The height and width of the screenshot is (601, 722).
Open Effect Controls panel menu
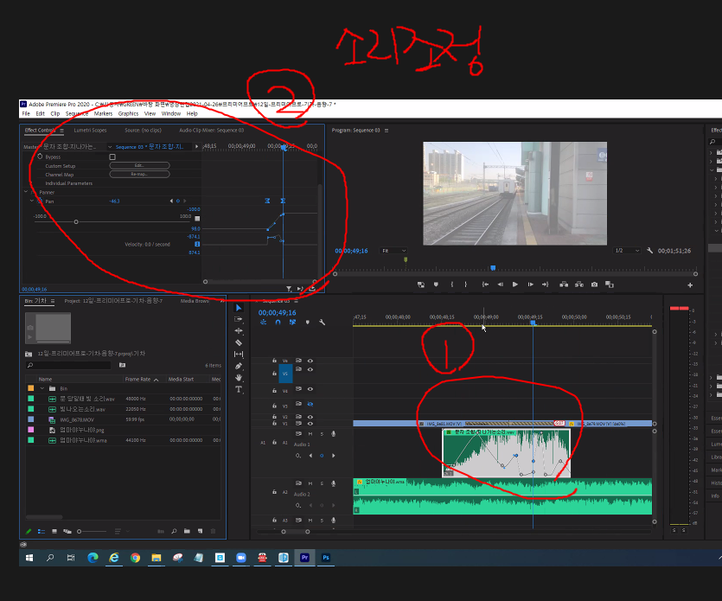click(x=61, y=131)
